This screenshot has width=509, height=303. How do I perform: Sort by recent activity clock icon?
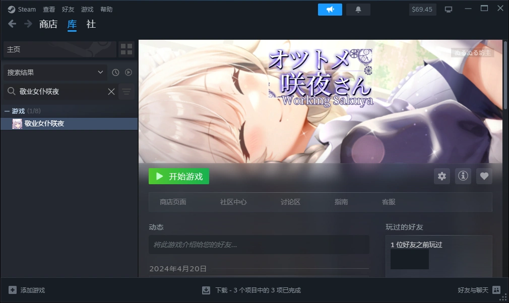pos(115,72)
